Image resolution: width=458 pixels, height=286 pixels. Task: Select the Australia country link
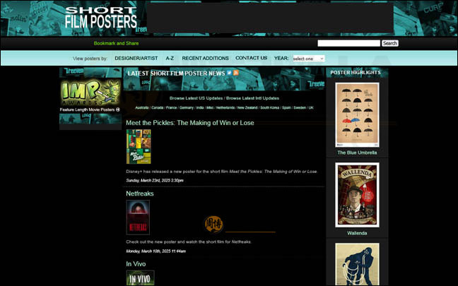coord(141,107)
